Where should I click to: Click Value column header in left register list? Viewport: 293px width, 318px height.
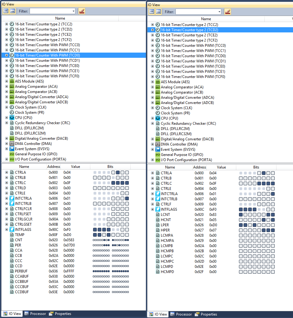pyautogui.click(x=75, y=167)
